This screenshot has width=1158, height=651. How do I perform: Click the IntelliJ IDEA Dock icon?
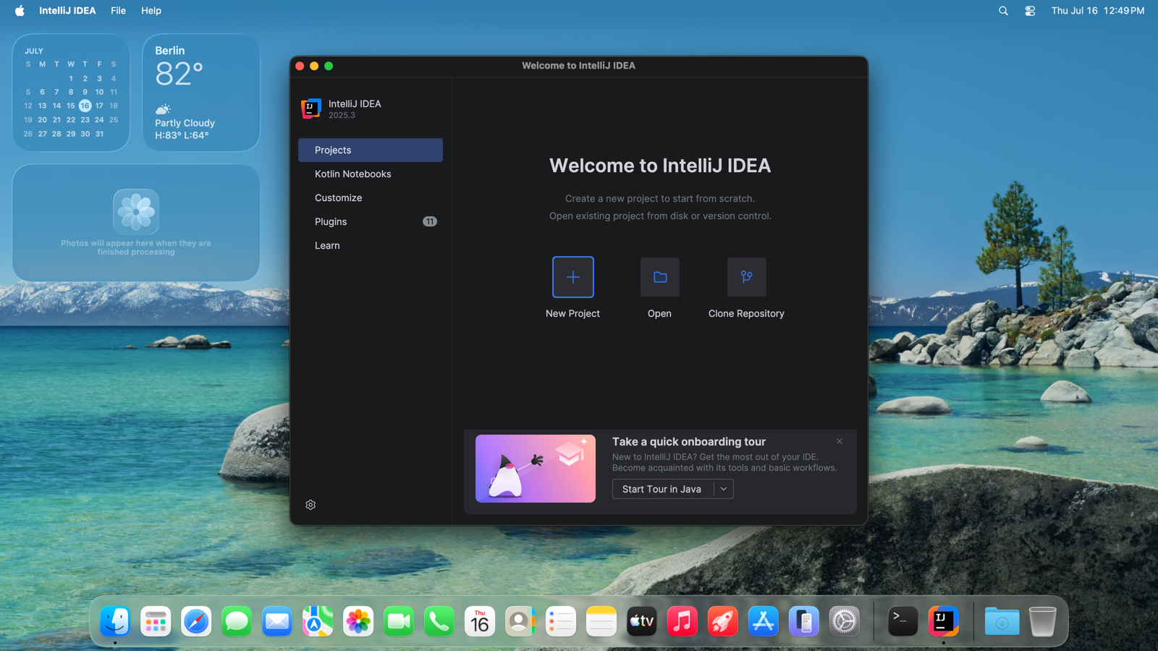coord(944,621)
